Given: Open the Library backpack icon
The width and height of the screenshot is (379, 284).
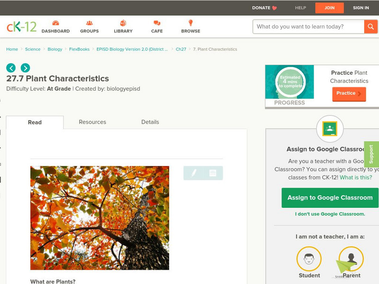Looking at the screenshot, I should pos(123,23).
